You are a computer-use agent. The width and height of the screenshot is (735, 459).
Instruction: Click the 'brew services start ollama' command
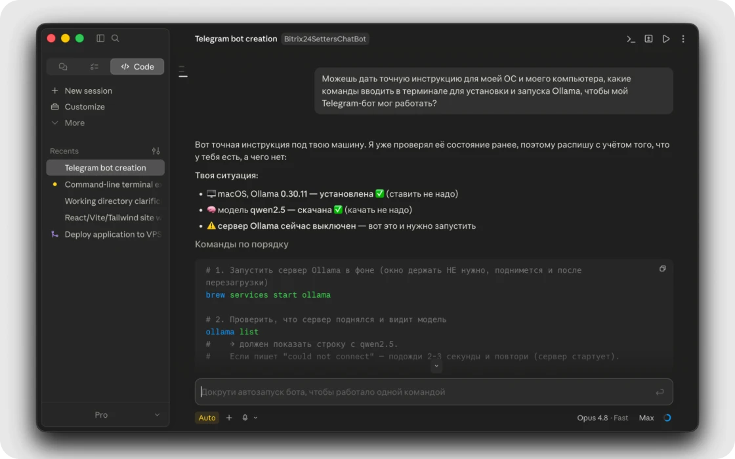[268, 295]
